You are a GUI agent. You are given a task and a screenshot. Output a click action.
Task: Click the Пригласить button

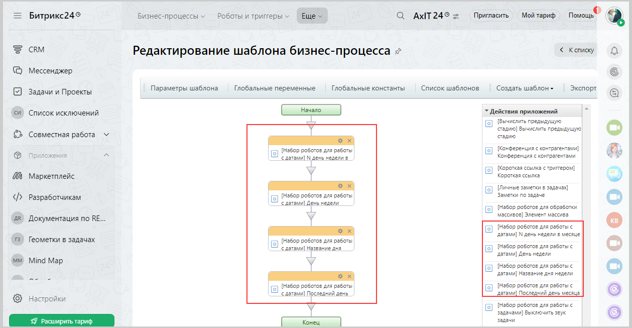click(x=491, y=16)
